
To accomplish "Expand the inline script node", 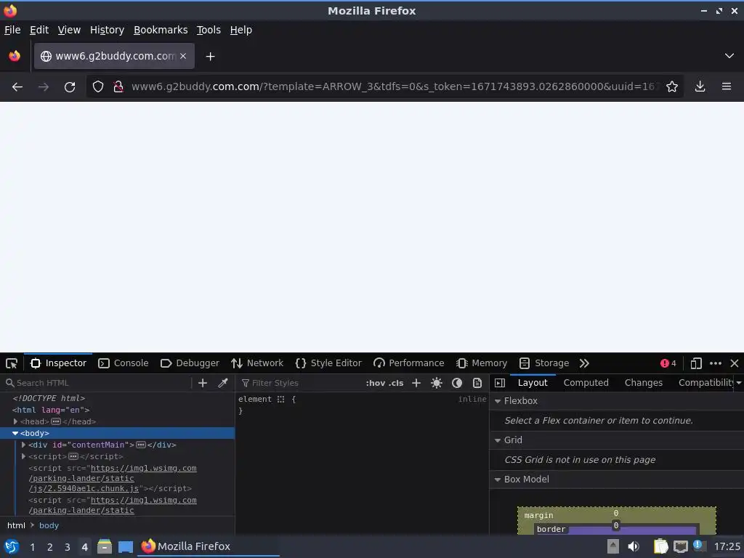I will pyautogui.click(x=23, y=456).
